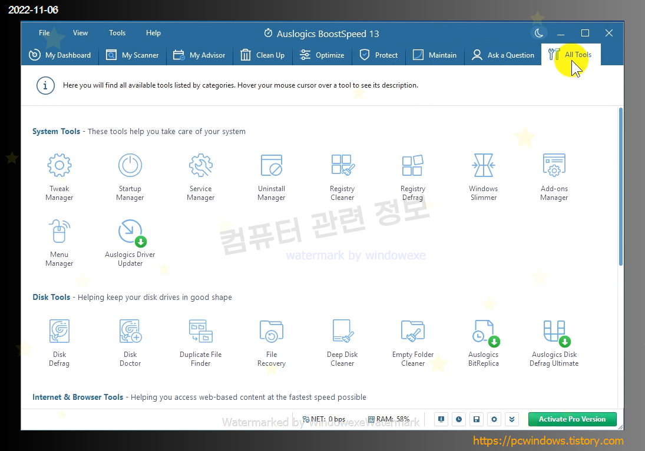Click the NET: 0 bps indicator

pyautogui.click(x=324, y=419)
